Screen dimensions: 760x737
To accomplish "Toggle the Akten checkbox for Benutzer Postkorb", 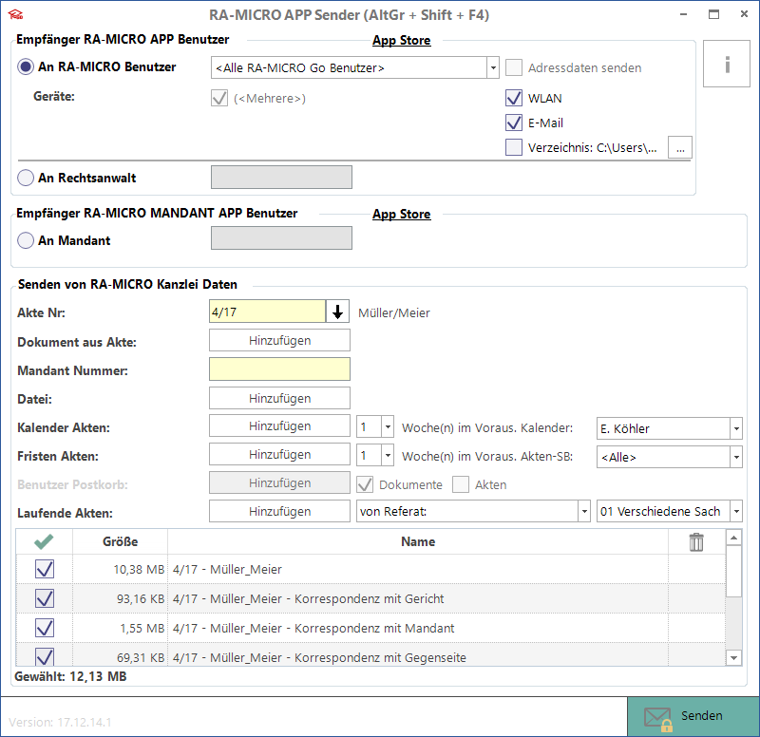I will [x=461, y=484].
